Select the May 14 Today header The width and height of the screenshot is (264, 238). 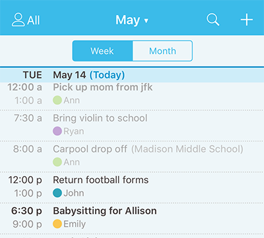click(x=132, y=75)
